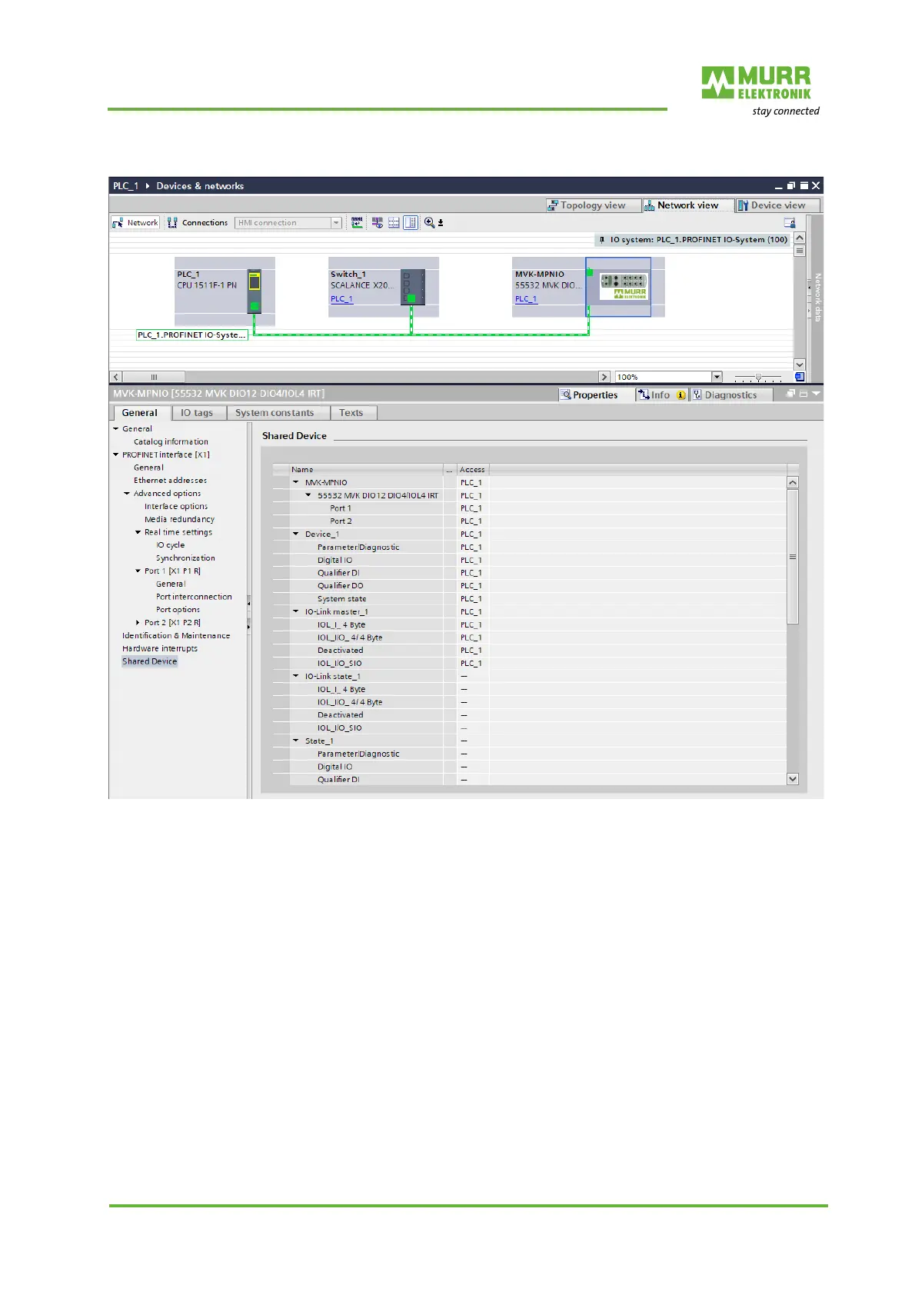Open the small arrow beside the zoom icon
Screen dimensions: 915x1295
(441, 224)
